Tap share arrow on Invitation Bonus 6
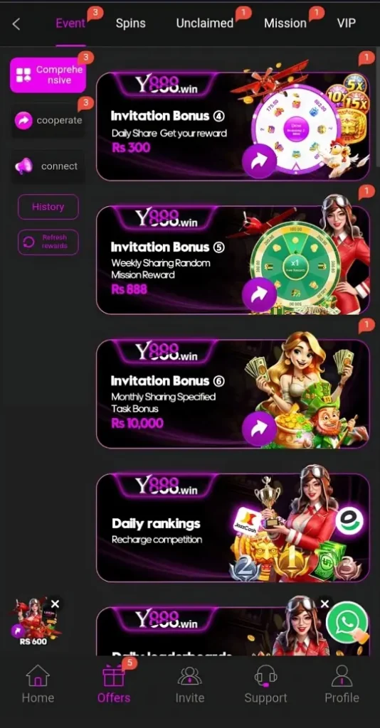The width and height of the screenshot is (380, 728). coord(259,429)
